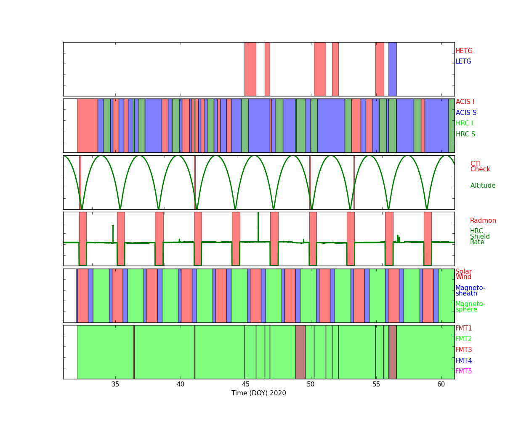Select the Solar Wind legend label
This screenshot has height=421, width=505.
(x=463, y=274)
